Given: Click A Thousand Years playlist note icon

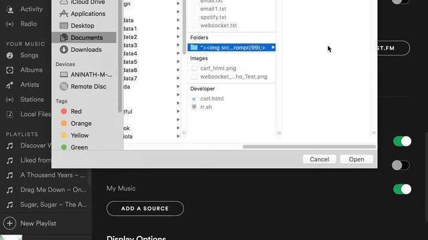Looking at the screenshot, I should pos(10,175).
